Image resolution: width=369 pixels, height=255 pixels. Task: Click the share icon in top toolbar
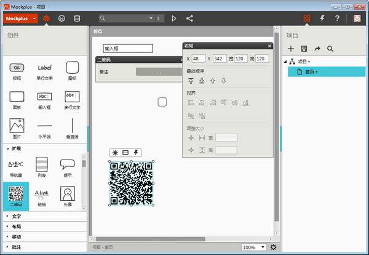coord(189,18)
